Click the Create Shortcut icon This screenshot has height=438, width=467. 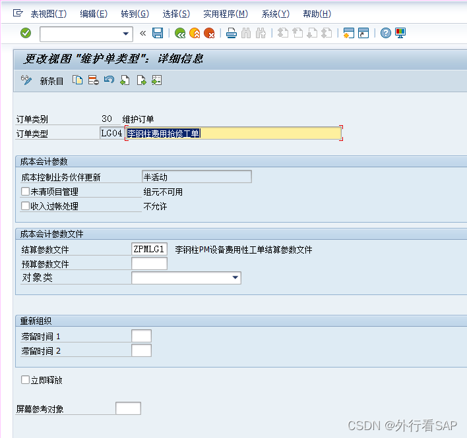coord(363,33)
